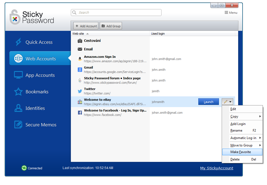267x185 pixels.
Task: Click the Cestování briefcase group icon
Action: click(80, 41)
